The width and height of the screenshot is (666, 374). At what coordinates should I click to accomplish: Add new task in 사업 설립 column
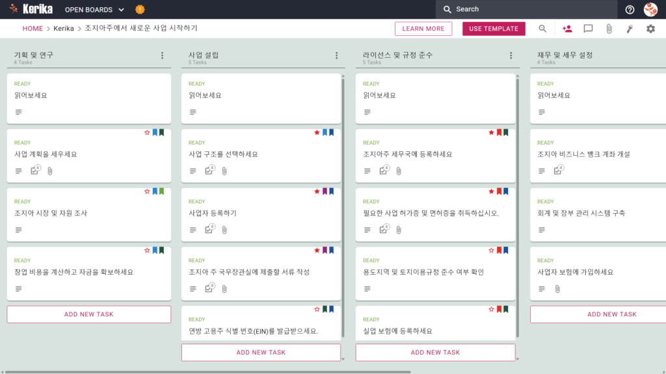pyautogui.click(x=261, y=353)
